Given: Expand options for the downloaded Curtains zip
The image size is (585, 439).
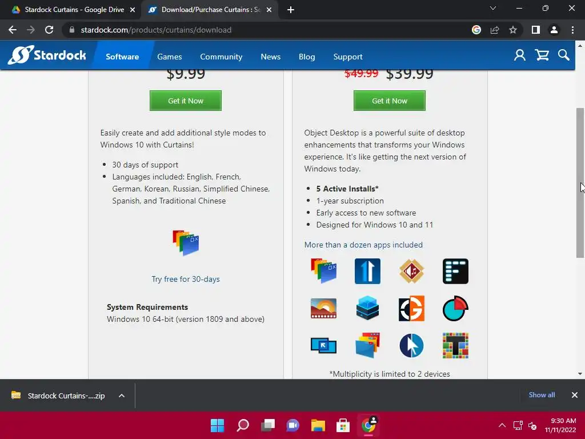Looking at the screenshot, I should 122,396.
